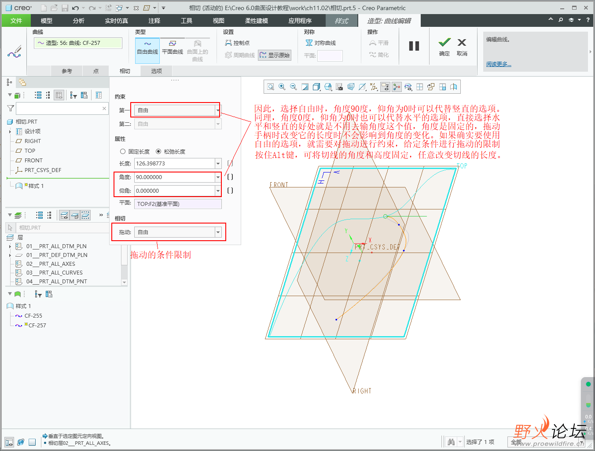Click the trace sketch book icon
595x451 pixels.
[x=454, y=87]
